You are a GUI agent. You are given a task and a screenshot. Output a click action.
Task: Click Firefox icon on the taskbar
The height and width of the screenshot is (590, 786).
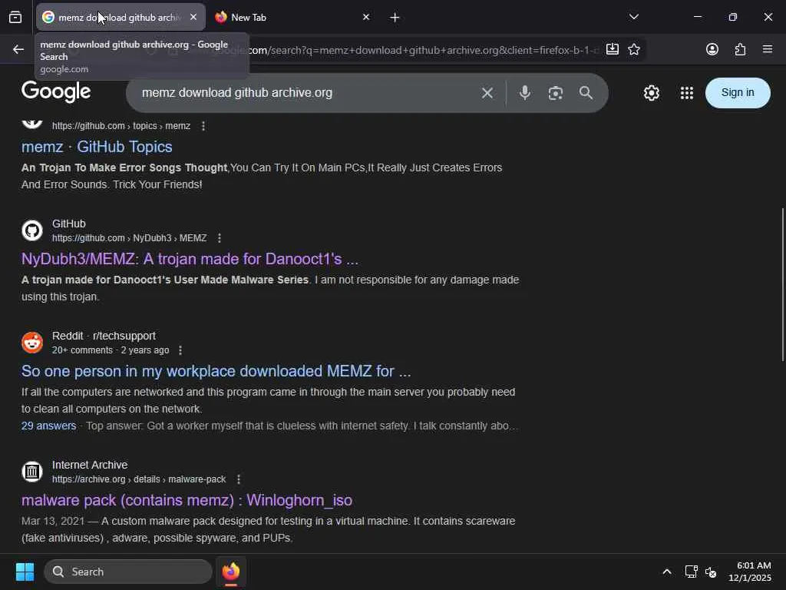[x=231, y=572]
